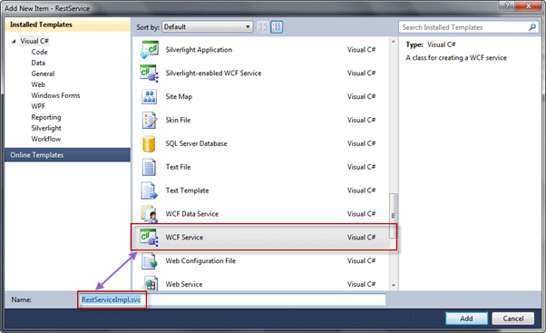This screenshot has width=546, height=333.
Task: Select the Skin File template name
Action: click(178, 120)
